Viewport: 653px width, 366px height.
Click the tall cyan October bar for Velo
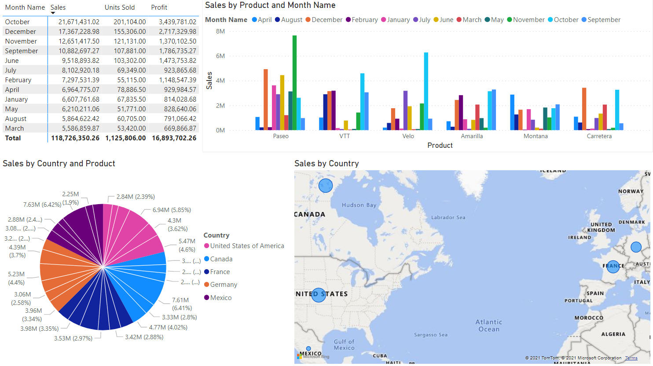coord(426,91)
